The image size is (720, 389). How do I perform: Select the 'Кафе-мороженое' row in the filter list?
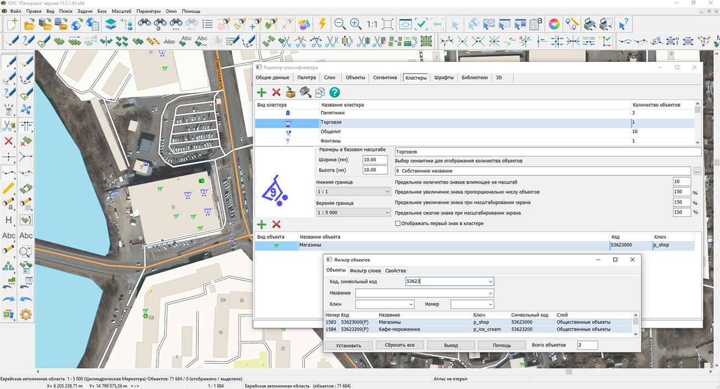[x=399, y=329]
